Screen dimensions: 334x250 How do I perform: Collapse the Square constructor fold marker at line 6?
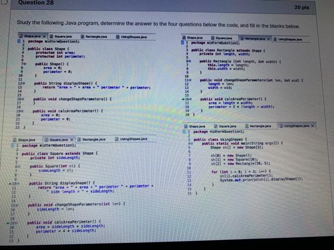[x=19, y=166]
